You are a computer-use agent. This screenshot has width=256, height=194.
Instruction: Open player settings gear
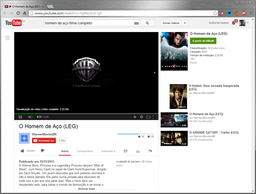click(141, 117)
